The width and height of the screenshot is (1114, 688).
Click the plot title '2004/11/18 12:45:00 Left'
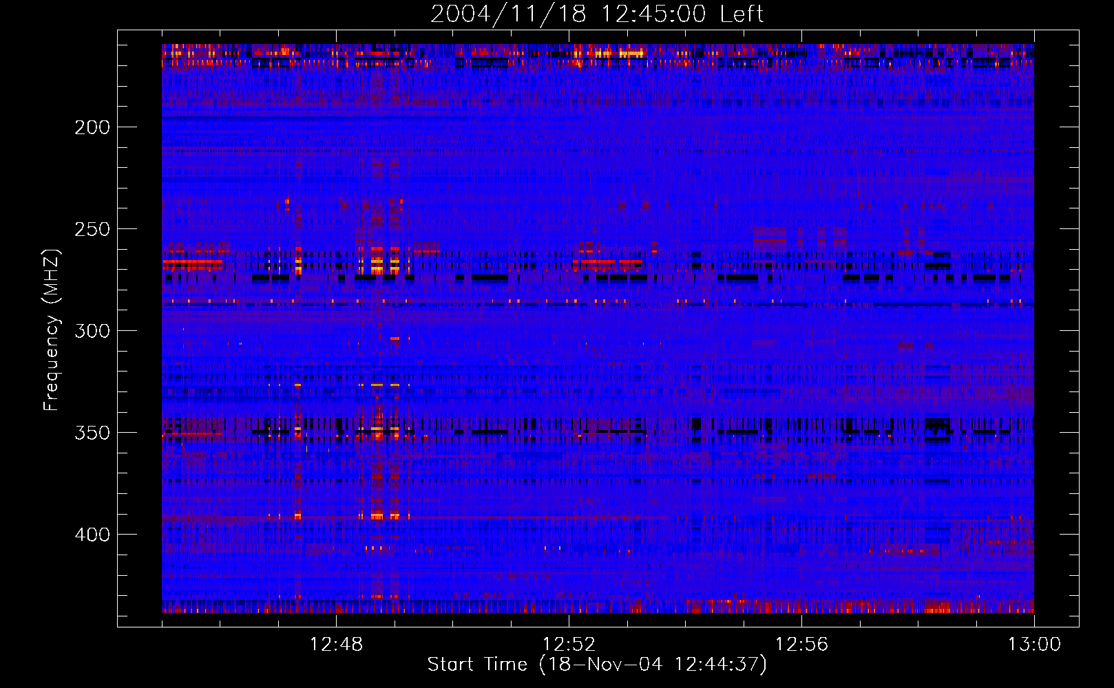pyautogui.click(x=597, y=14)
